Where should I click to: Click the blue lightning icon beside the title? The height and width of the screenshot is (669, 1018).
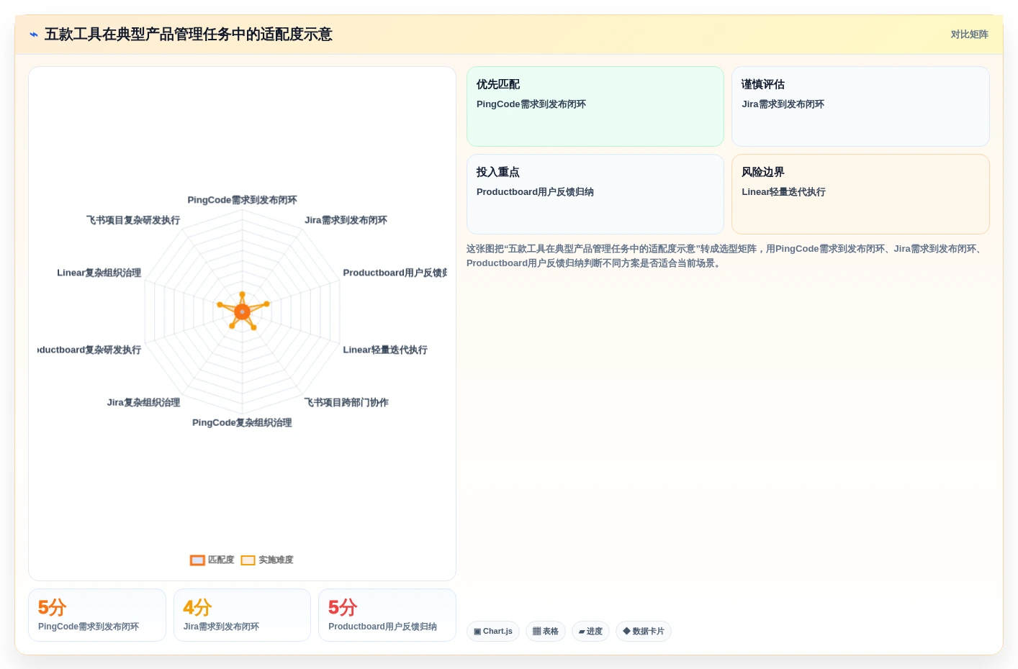point(34,35)
